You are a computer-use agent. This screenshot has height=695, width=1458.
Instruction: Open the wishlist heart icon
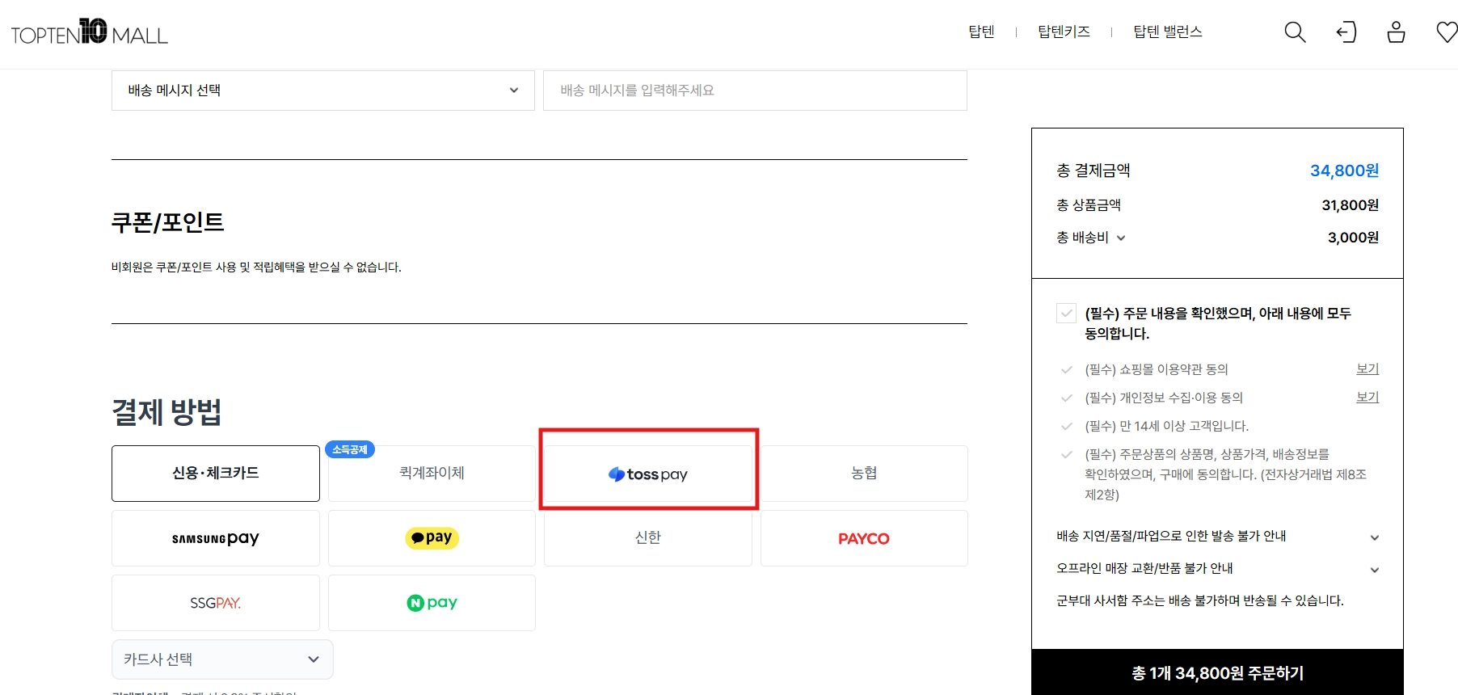pos(1447,32)
